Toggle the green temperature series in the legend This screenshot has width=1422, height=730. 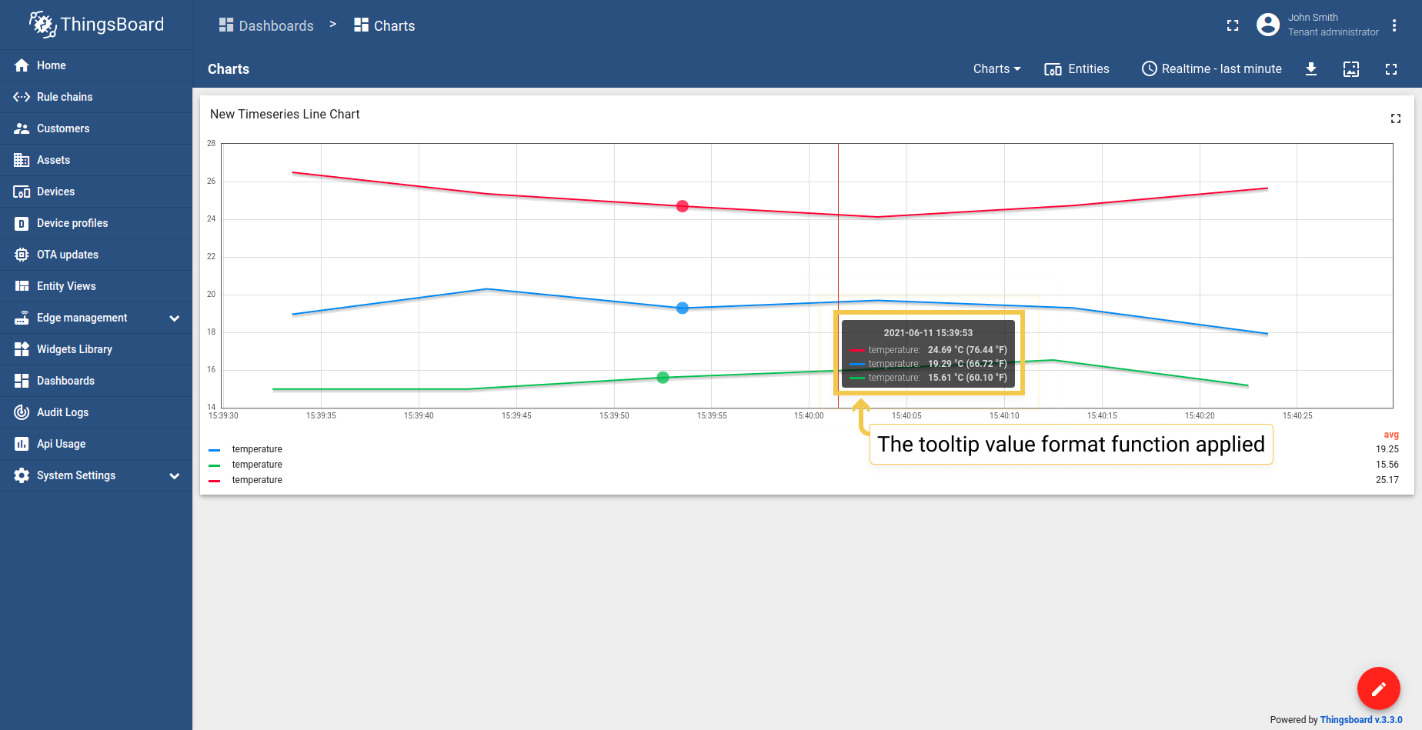tap(256, 465)
